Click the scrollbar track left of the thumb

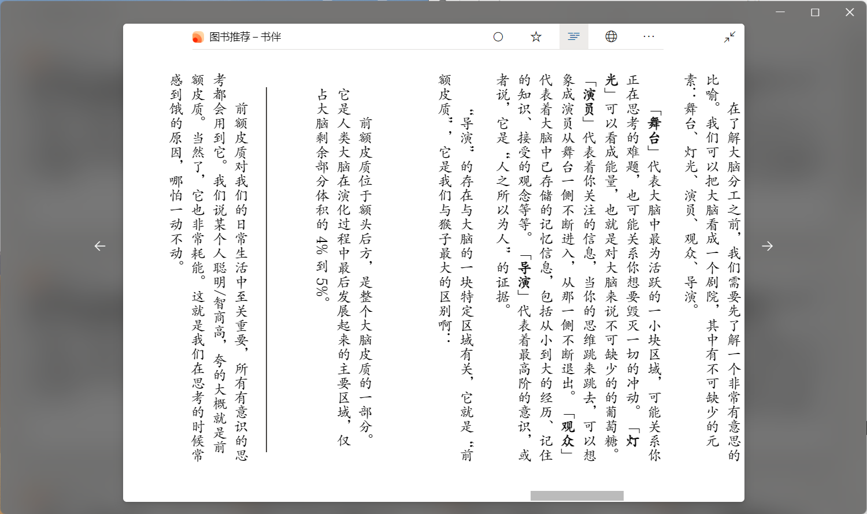click(x=347, y=496)
